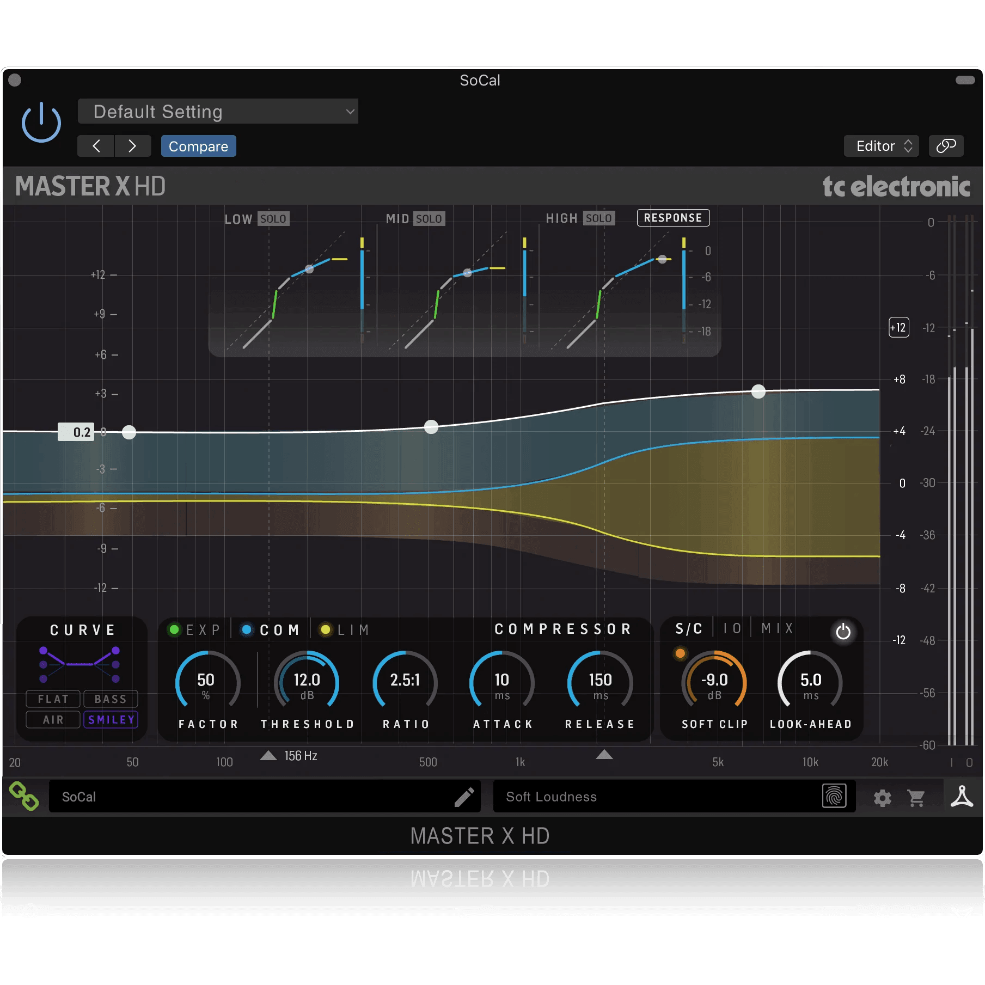Open the Default Setting preset dropdown
The image size is (985, 985).
pyautogui.click(x=218, y=111)
